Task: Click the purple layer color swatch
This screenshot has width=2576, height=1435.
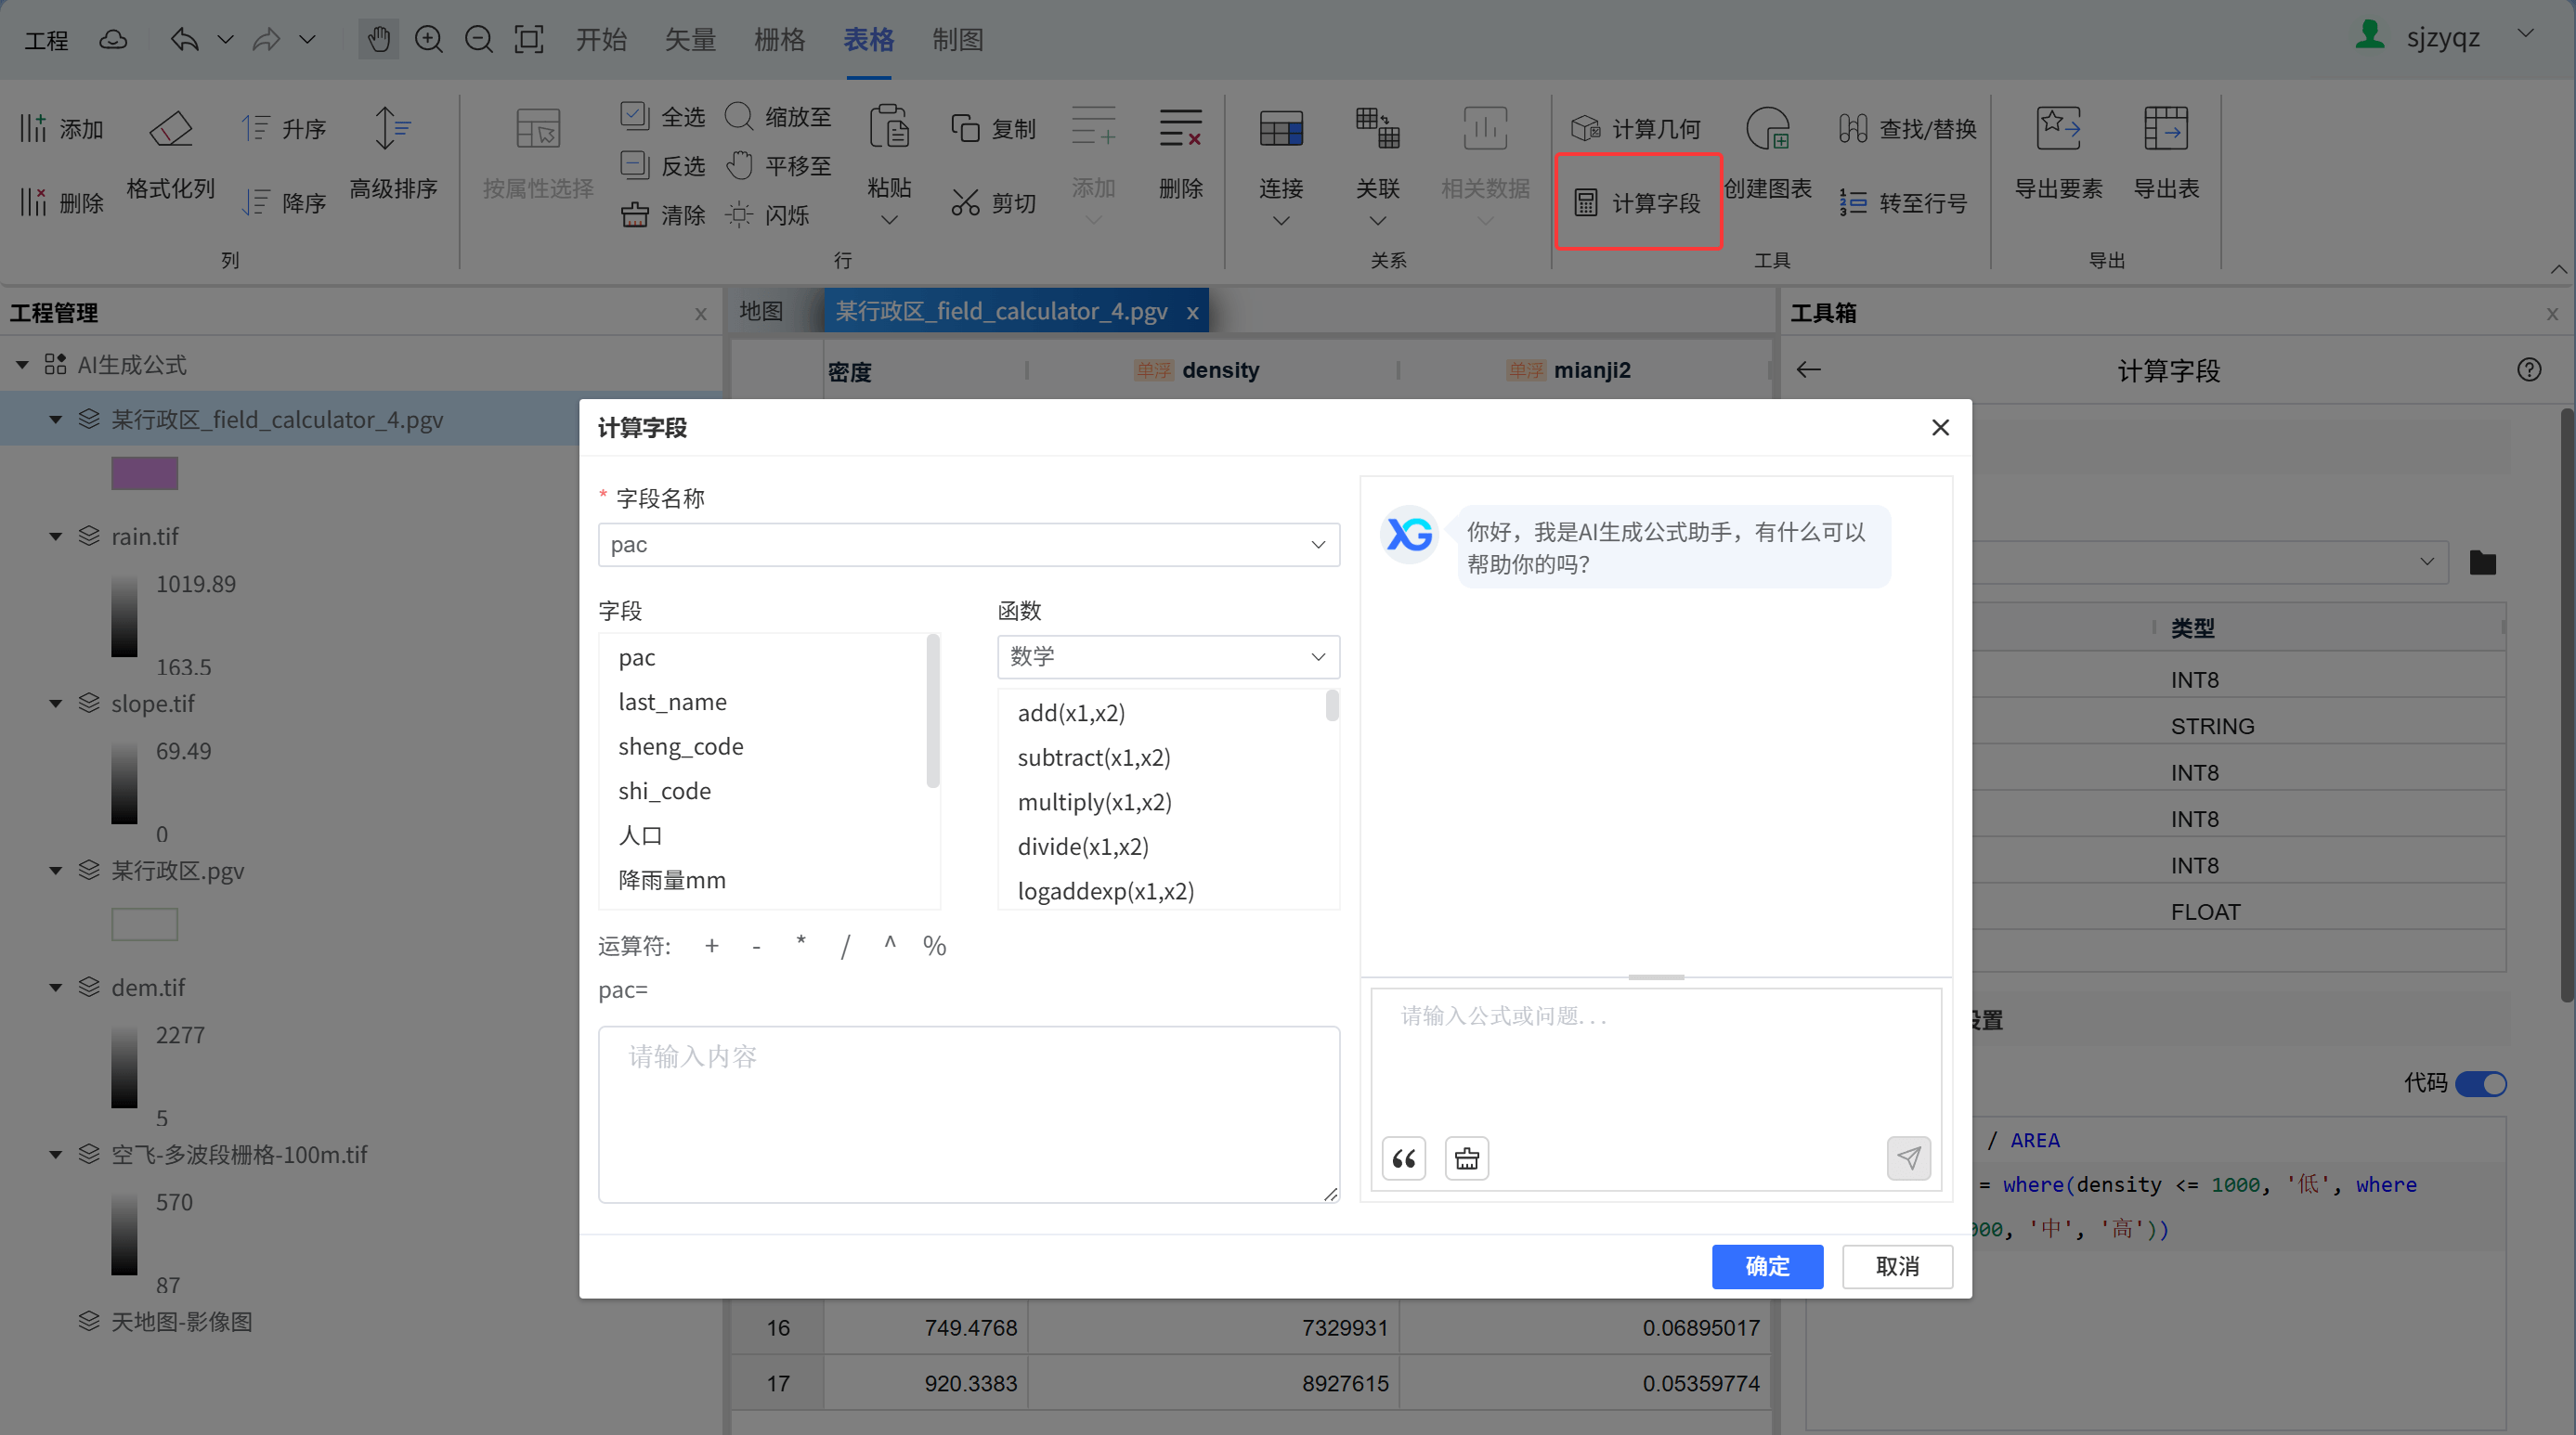Action: pos(144,472)
